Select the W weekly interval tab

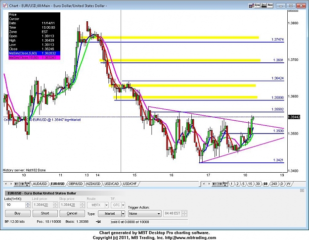coord(289,184)
